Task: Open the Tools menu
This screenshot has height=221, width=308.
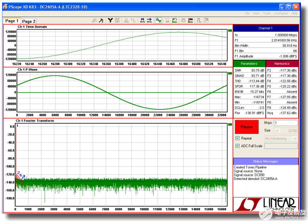Action: pos(267,13)
